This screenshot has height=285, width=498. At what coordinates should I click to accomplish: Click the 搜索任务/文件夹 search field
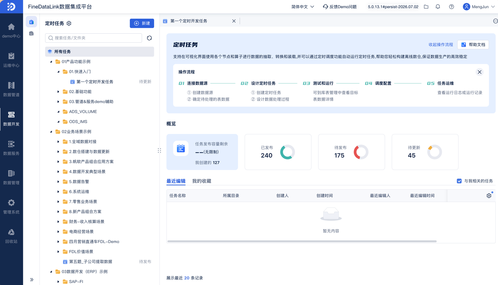[93, 38]
